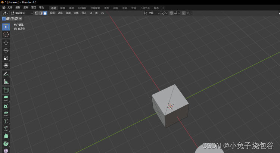Select the Extrude Region tool
This screenshot has height=153, width=280.
point(6,99)
